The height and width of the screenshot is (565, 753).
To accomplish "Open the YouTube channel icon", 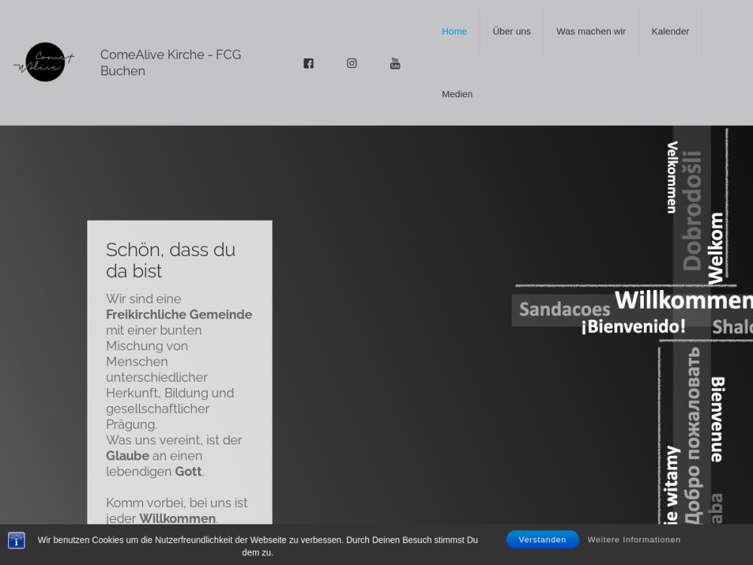I will click(395, 63).
